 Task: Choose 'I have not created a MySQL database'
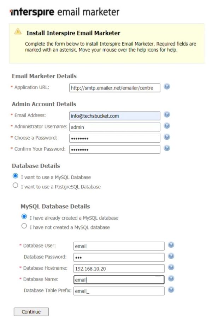(x=24, y=226)
